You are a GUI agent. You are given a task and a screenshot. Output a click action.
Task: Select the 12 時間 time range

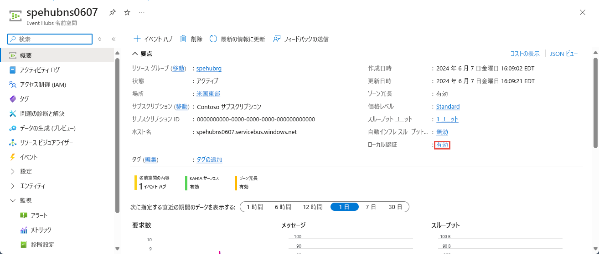tap(313, 207)
